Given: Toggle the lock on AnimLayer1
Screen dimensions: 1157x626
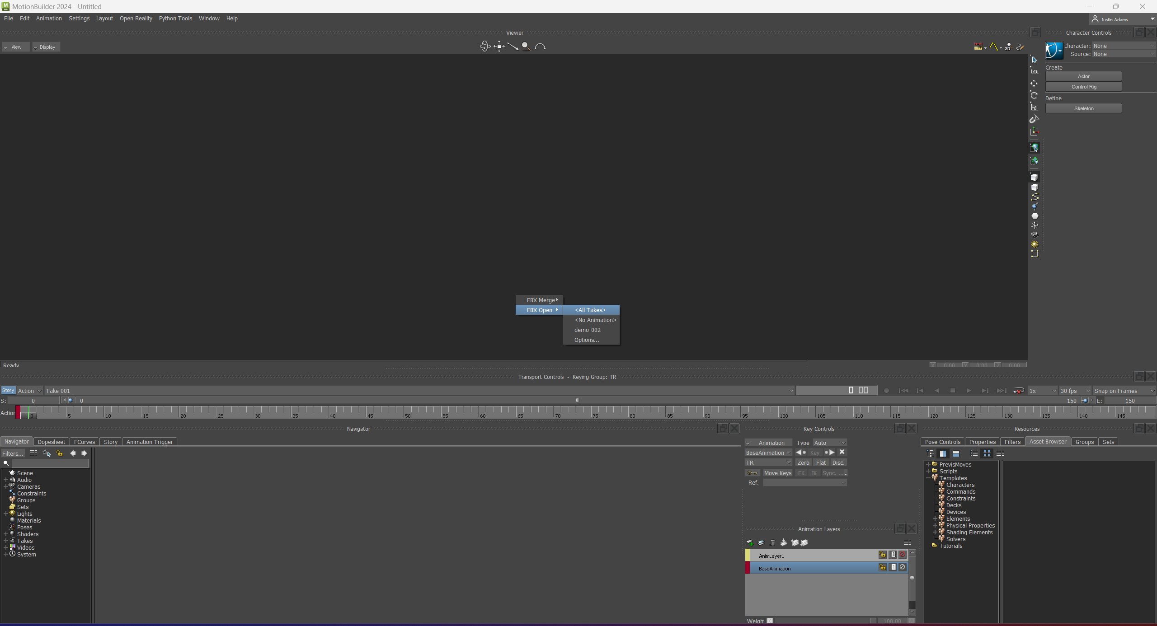Looking at the screenshot, I should click(x=883, y=555).
